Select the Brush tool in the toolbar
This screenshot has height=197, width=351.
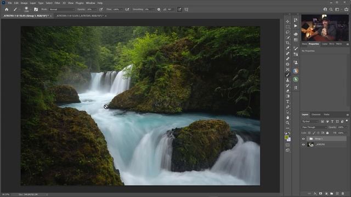point(287,75)
